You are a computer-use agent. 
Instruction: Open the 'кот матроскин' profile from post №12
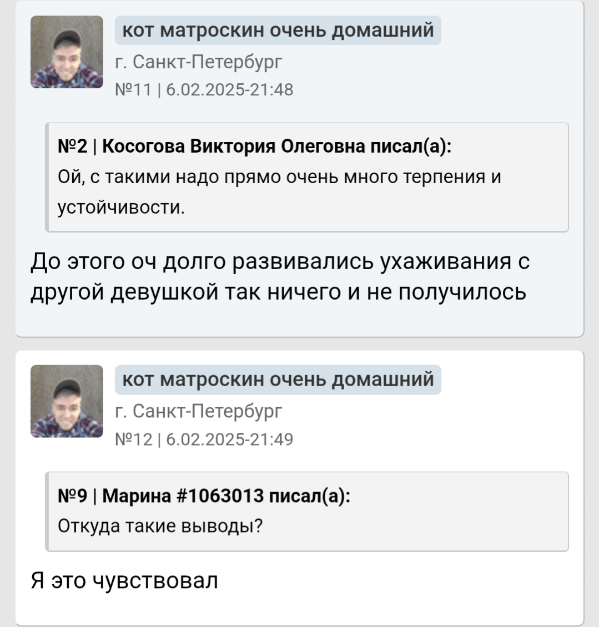tap(278, 380)
